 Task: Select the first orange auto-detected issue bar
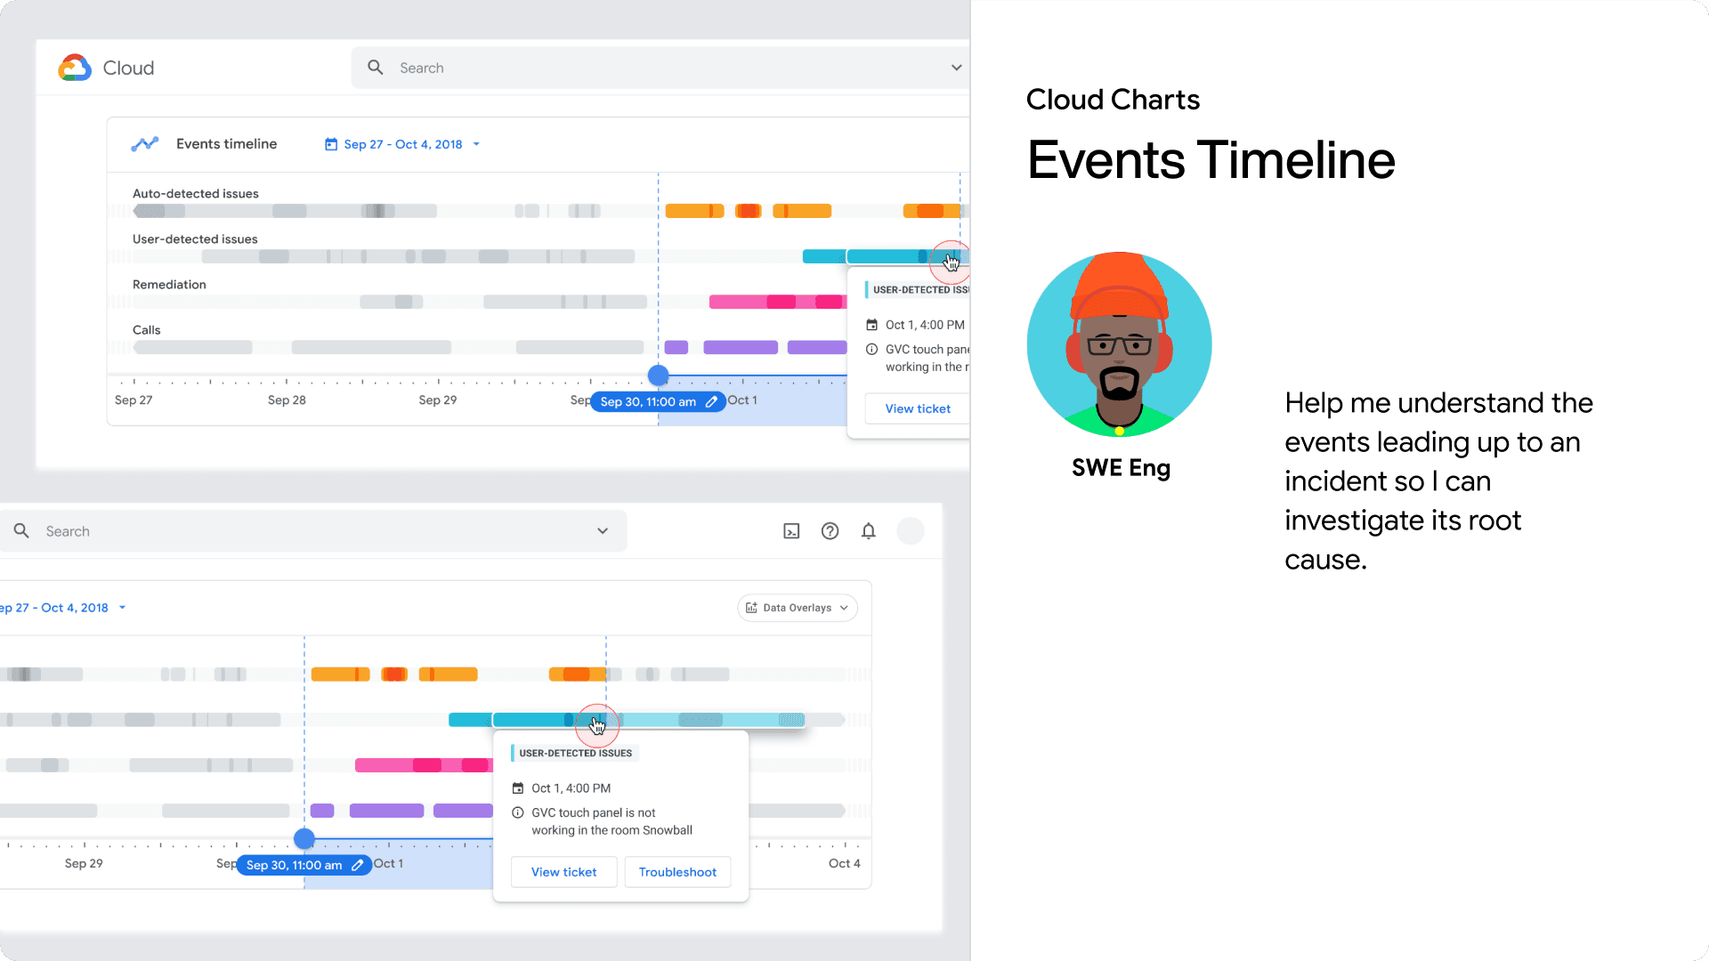click(x=693, y=211)
